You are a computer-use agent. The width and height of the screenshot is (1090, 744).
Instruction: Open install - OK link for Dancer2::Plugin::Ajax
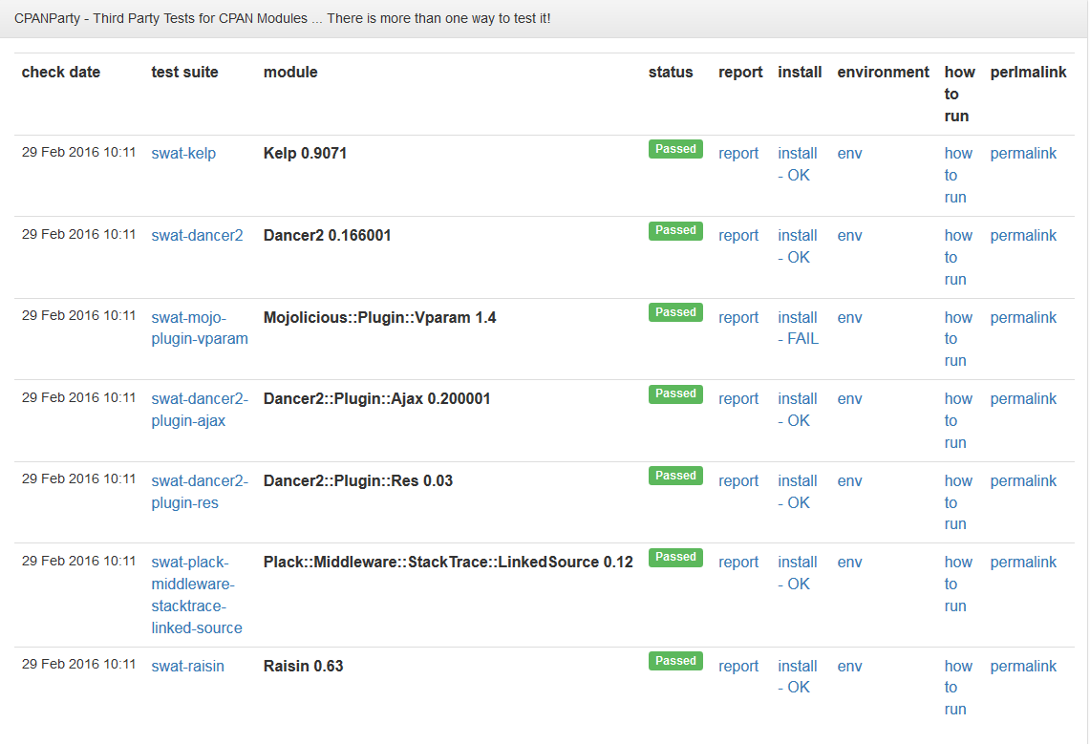coord(798,410)
